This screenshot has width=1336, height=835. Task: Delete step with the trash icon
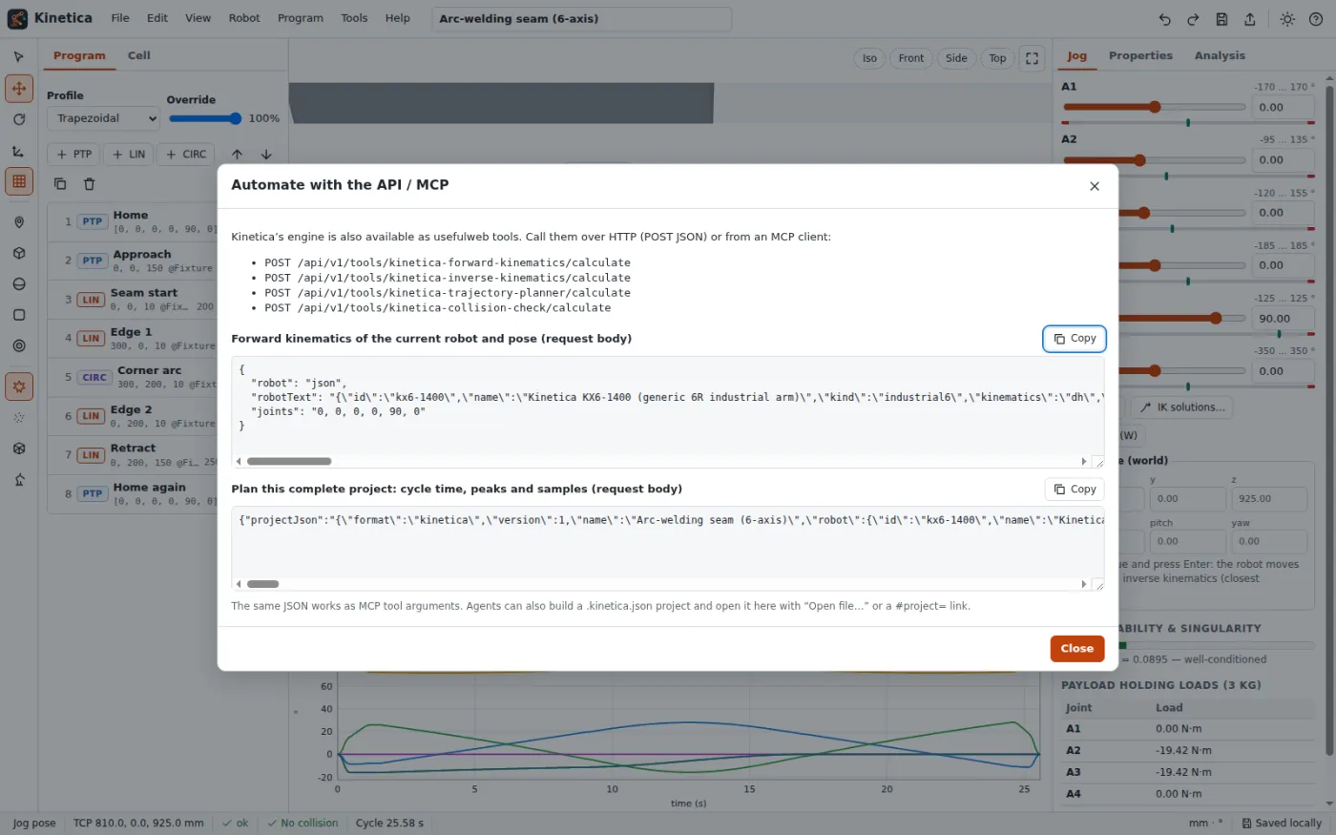(x=89, y=184)
